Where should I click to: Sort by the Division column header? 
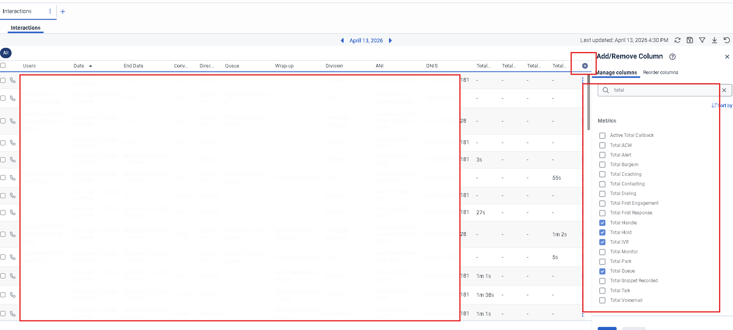click(334, 66)
